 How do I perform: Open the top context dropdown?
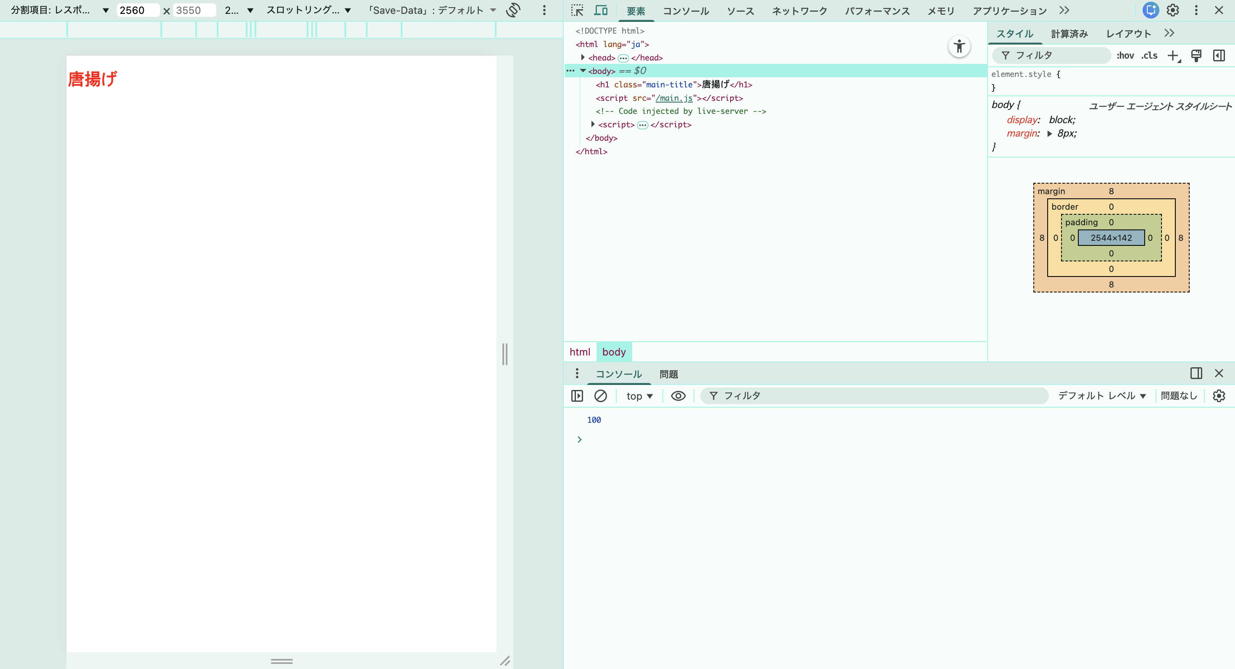[639, 396]
